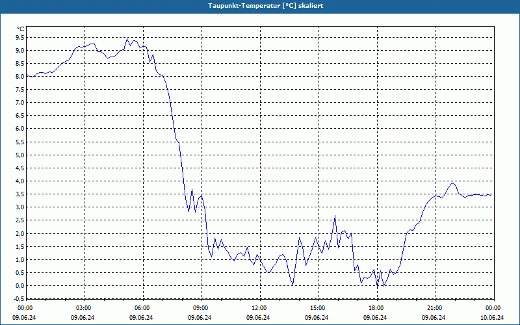520x325 pixels.
Task: Click the '-0,5' y-axis label
Action: [19, 299]
